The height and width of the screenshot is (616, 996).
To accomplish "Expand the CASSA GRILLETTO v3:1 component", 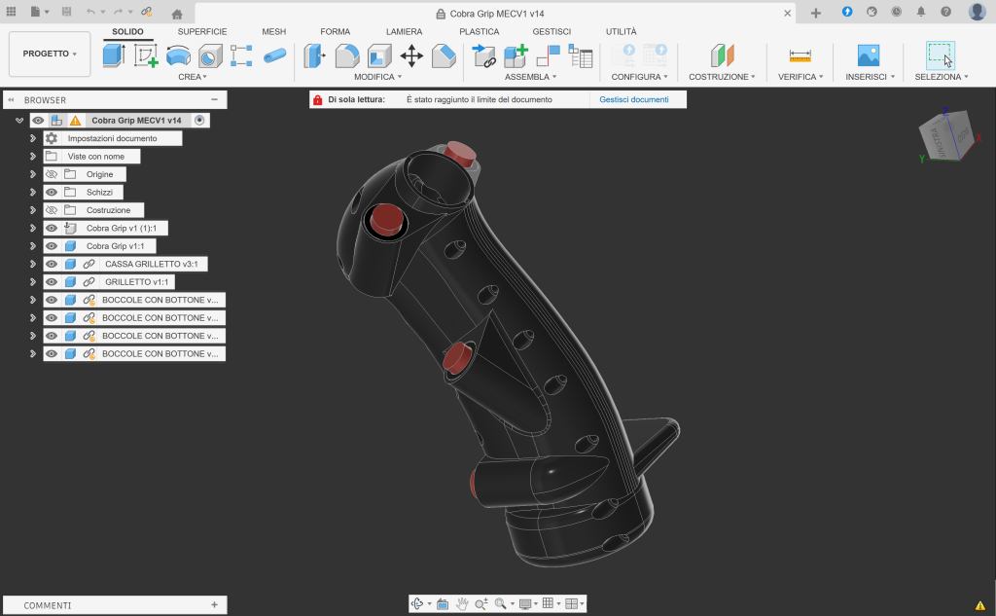I will (33, 265).
